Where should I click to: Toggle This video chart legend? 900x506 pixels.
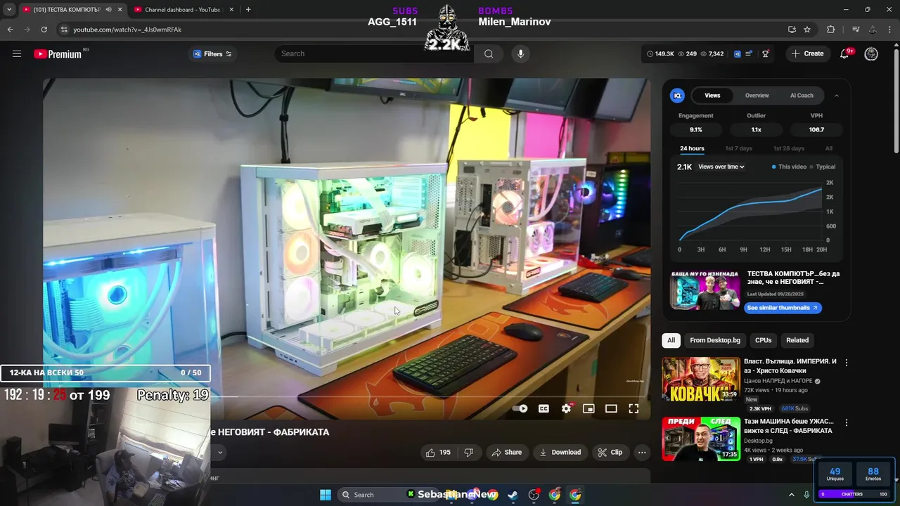[789, 167]
